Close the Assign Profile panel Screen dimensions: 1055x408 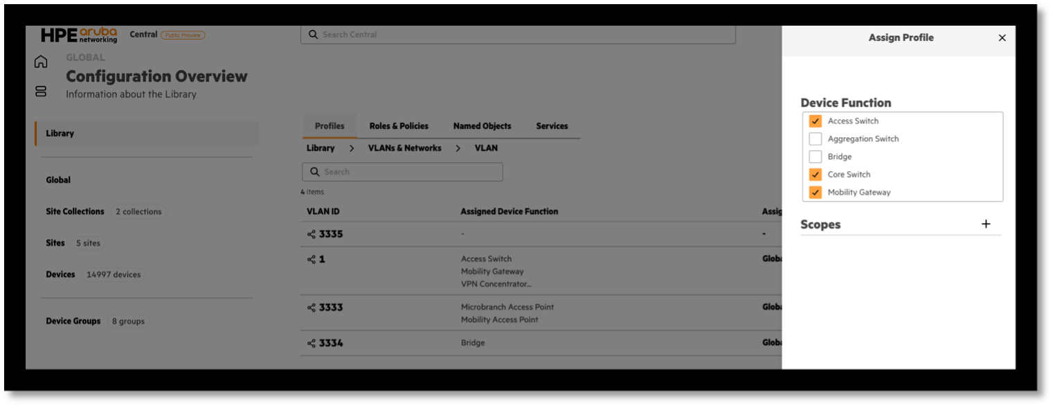[x=1002, y=38]
